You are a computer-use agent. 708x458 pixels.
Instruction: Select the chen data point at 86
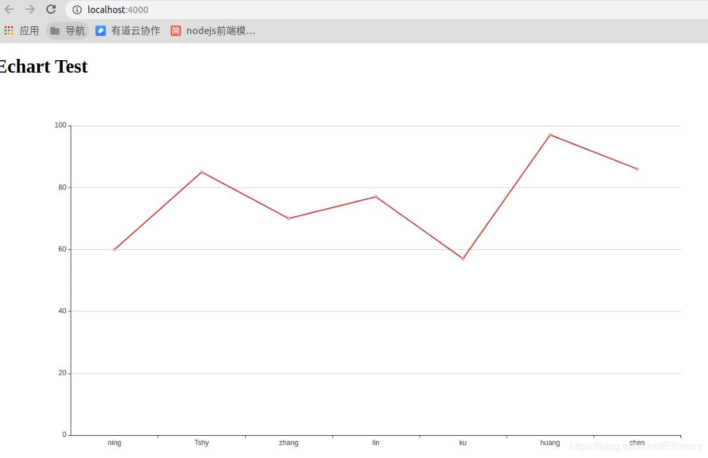pyautogui.click(x=637, y=169)
